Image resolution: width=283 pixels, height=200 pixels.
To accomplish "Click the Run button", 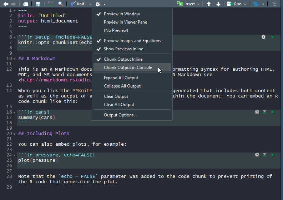I will pyautogui.click(x=234, y=4).
